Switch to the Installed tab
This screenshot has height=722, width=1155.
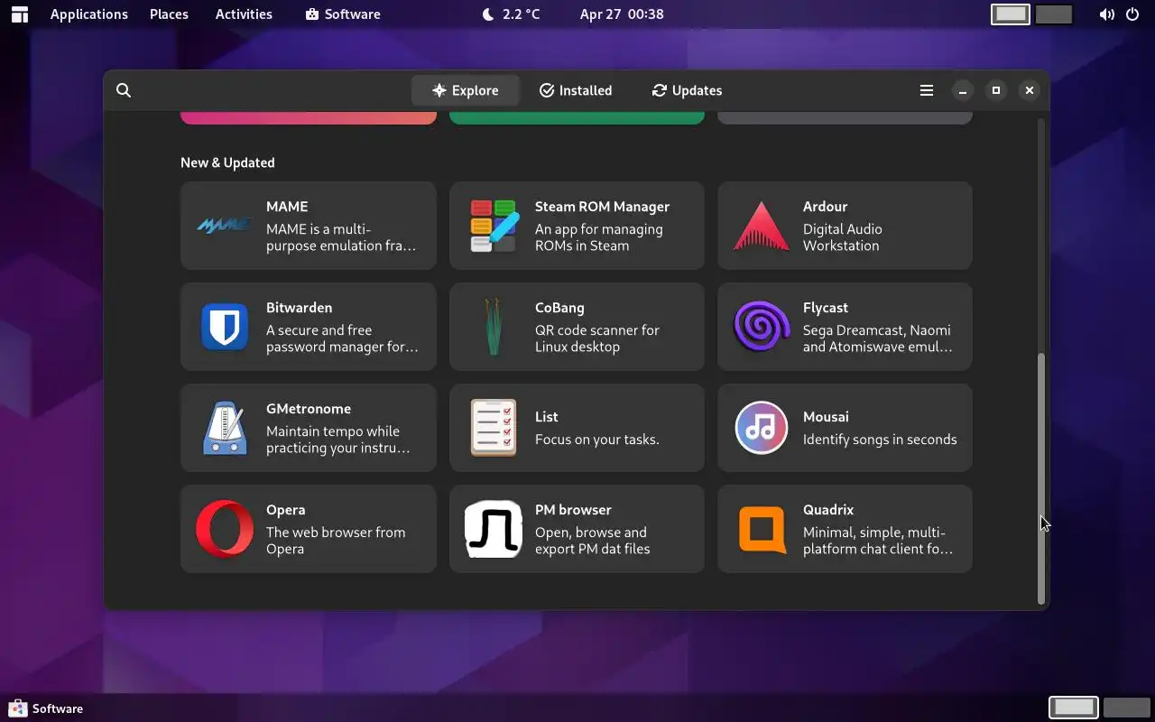[576, 90]
